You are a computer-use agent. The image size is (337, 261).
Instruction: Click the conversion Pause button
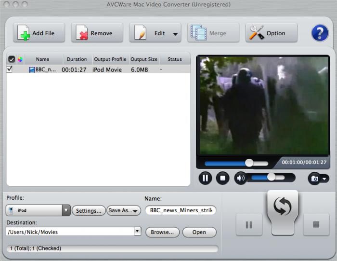click(x=249, y=225)
